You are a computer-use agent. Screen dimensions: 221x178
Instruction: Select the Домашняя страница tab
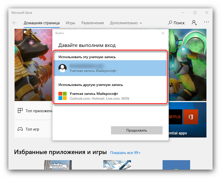pyautogui.click(x=42, y=23)
